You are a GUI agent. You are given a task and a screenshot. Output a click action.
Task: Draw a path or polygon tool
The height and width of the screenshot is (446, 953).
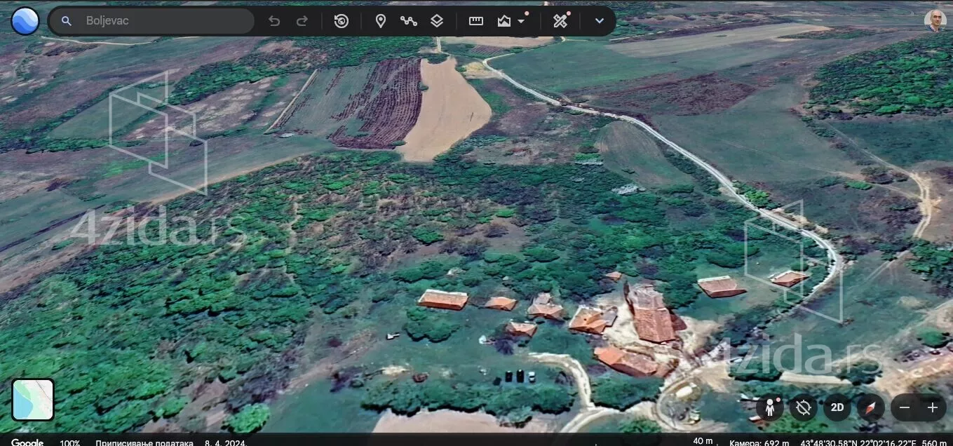408,21
